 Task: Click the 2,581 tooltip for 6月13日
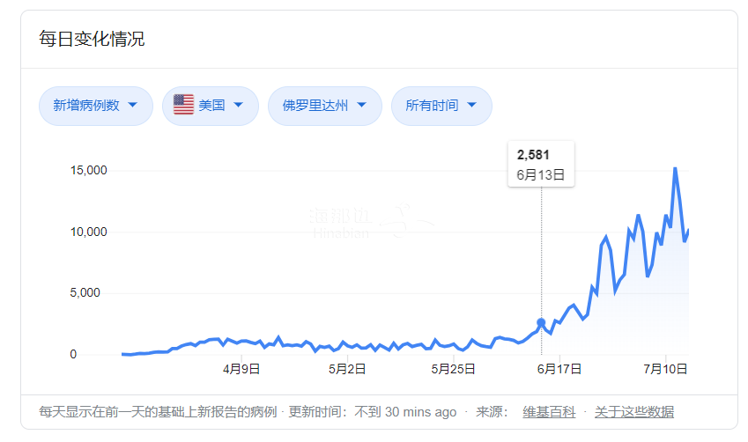tap(540, 164)
